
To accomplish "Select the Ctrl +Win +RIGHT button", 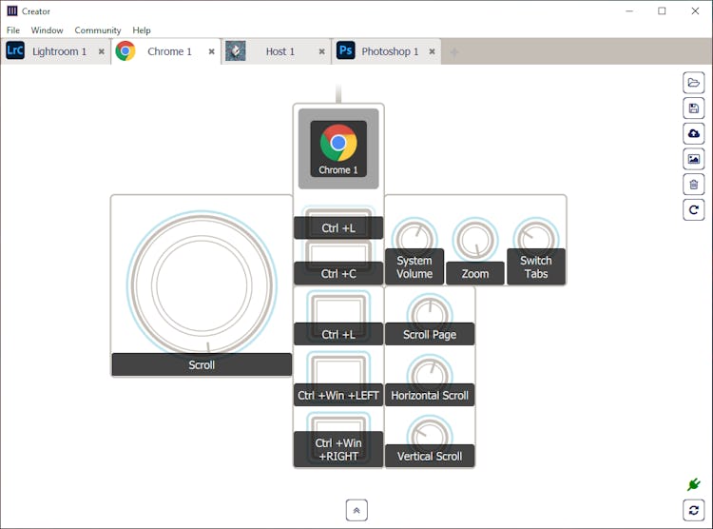I will 338,440.
